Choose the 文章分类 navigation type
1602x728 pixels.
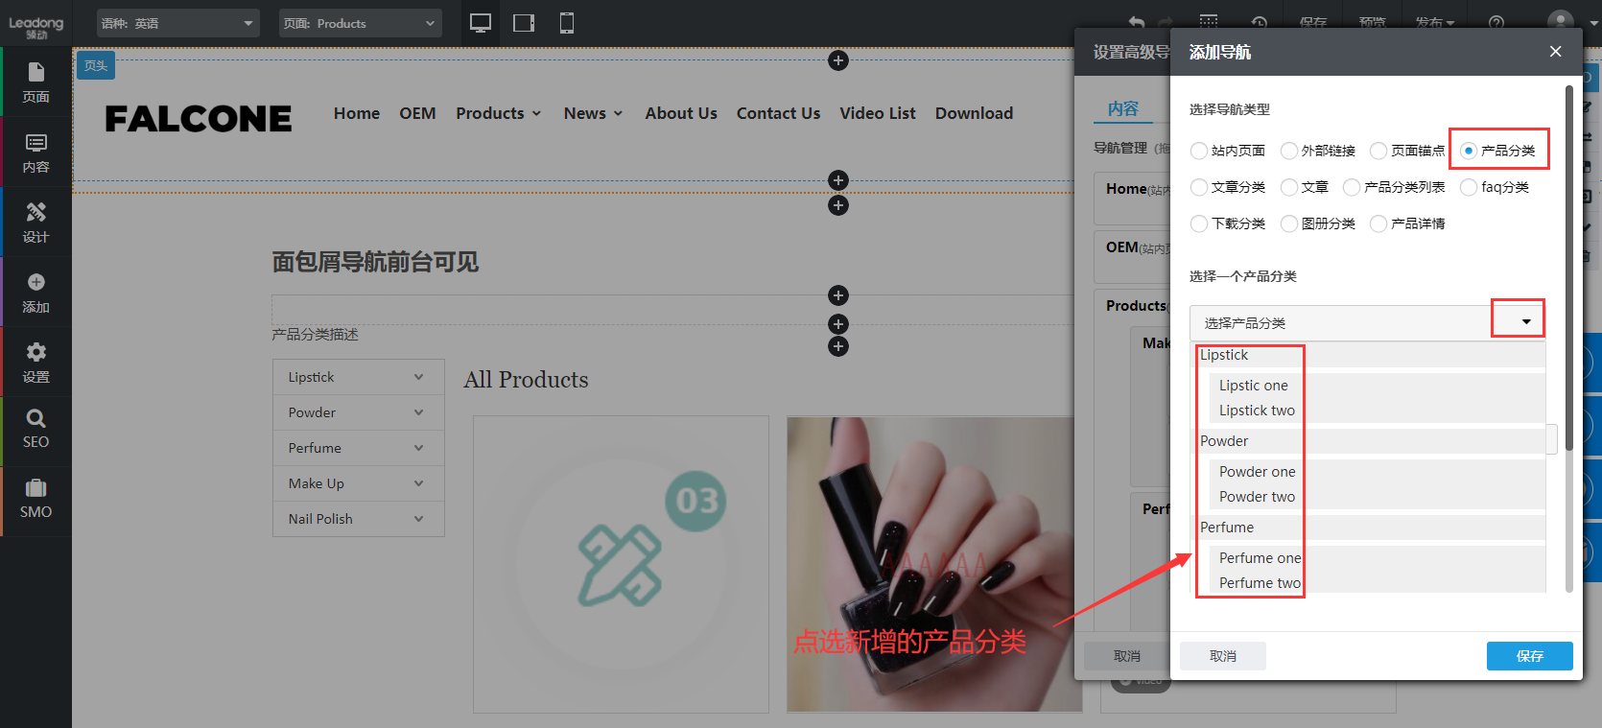click(1199, 187)
